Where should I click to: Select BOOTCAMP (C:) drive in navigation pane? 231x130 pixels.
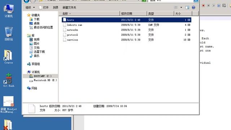pyautogui.click(x=40, y=76)
